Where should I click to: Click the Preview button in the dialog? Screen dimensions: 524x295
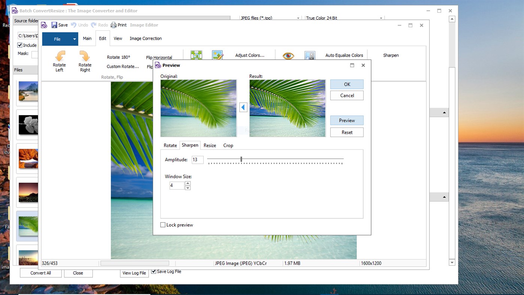click(x=346, y=120)
